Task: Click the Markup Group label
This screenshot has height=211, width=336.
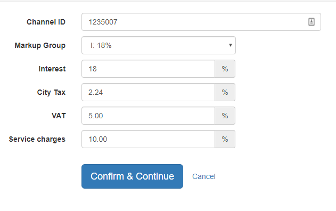Action: click(x=40, y=45)
